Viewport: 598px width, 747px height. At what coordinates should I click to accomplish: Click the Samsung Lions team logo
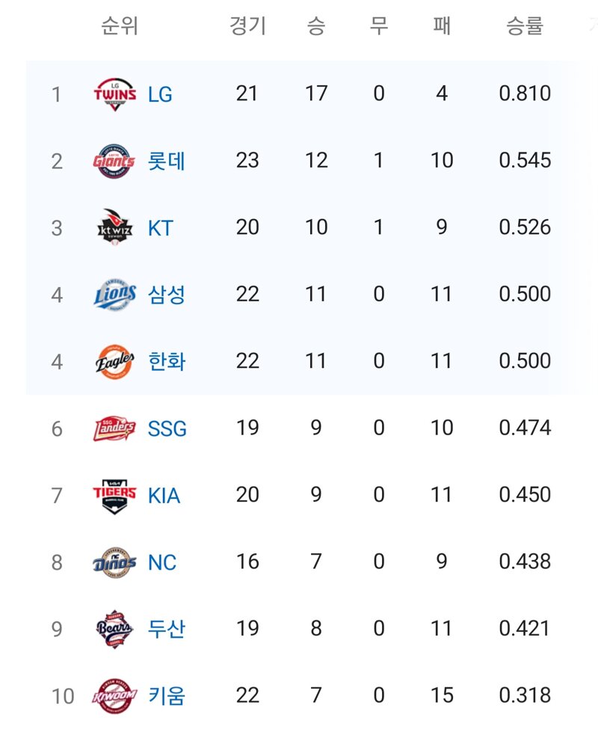coord(115,294)
